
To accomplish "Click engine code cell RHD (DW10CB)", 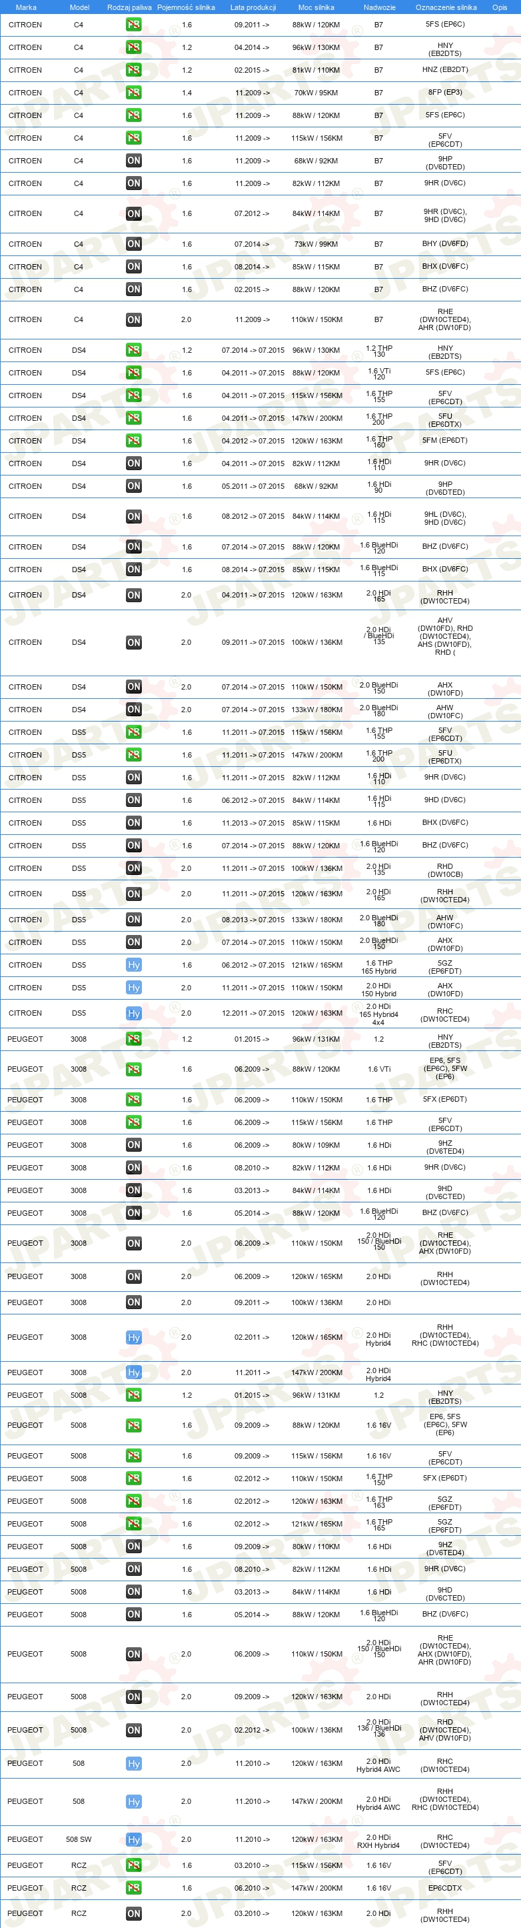I will pyautogui.click(x=445, y=870).
